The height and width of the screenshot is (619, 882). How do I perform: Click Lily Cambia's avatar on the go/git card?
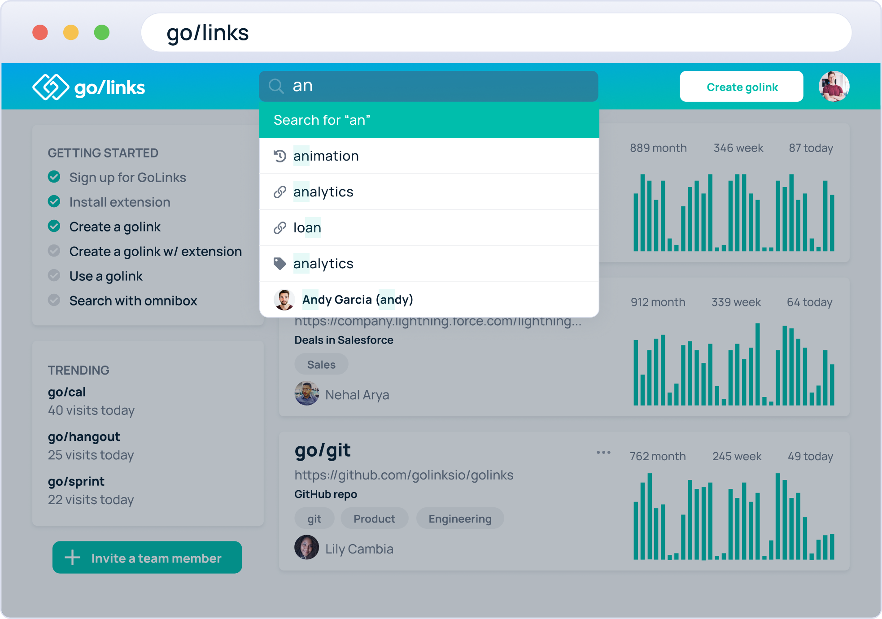click(x=306, y=547)
